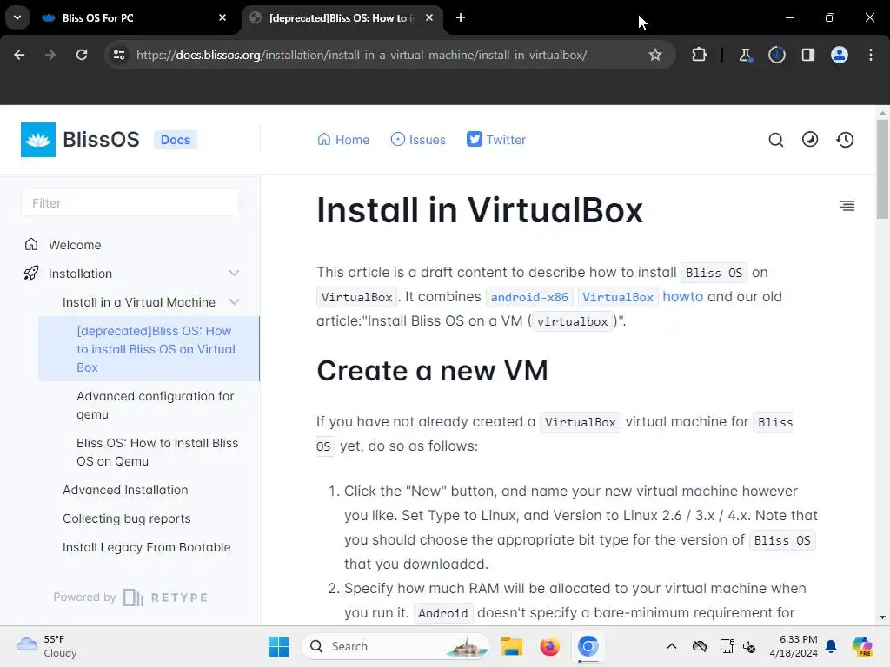Click the Chrome taskbar icon
This screenshot has width=890, height=667.
pos(588,646)
